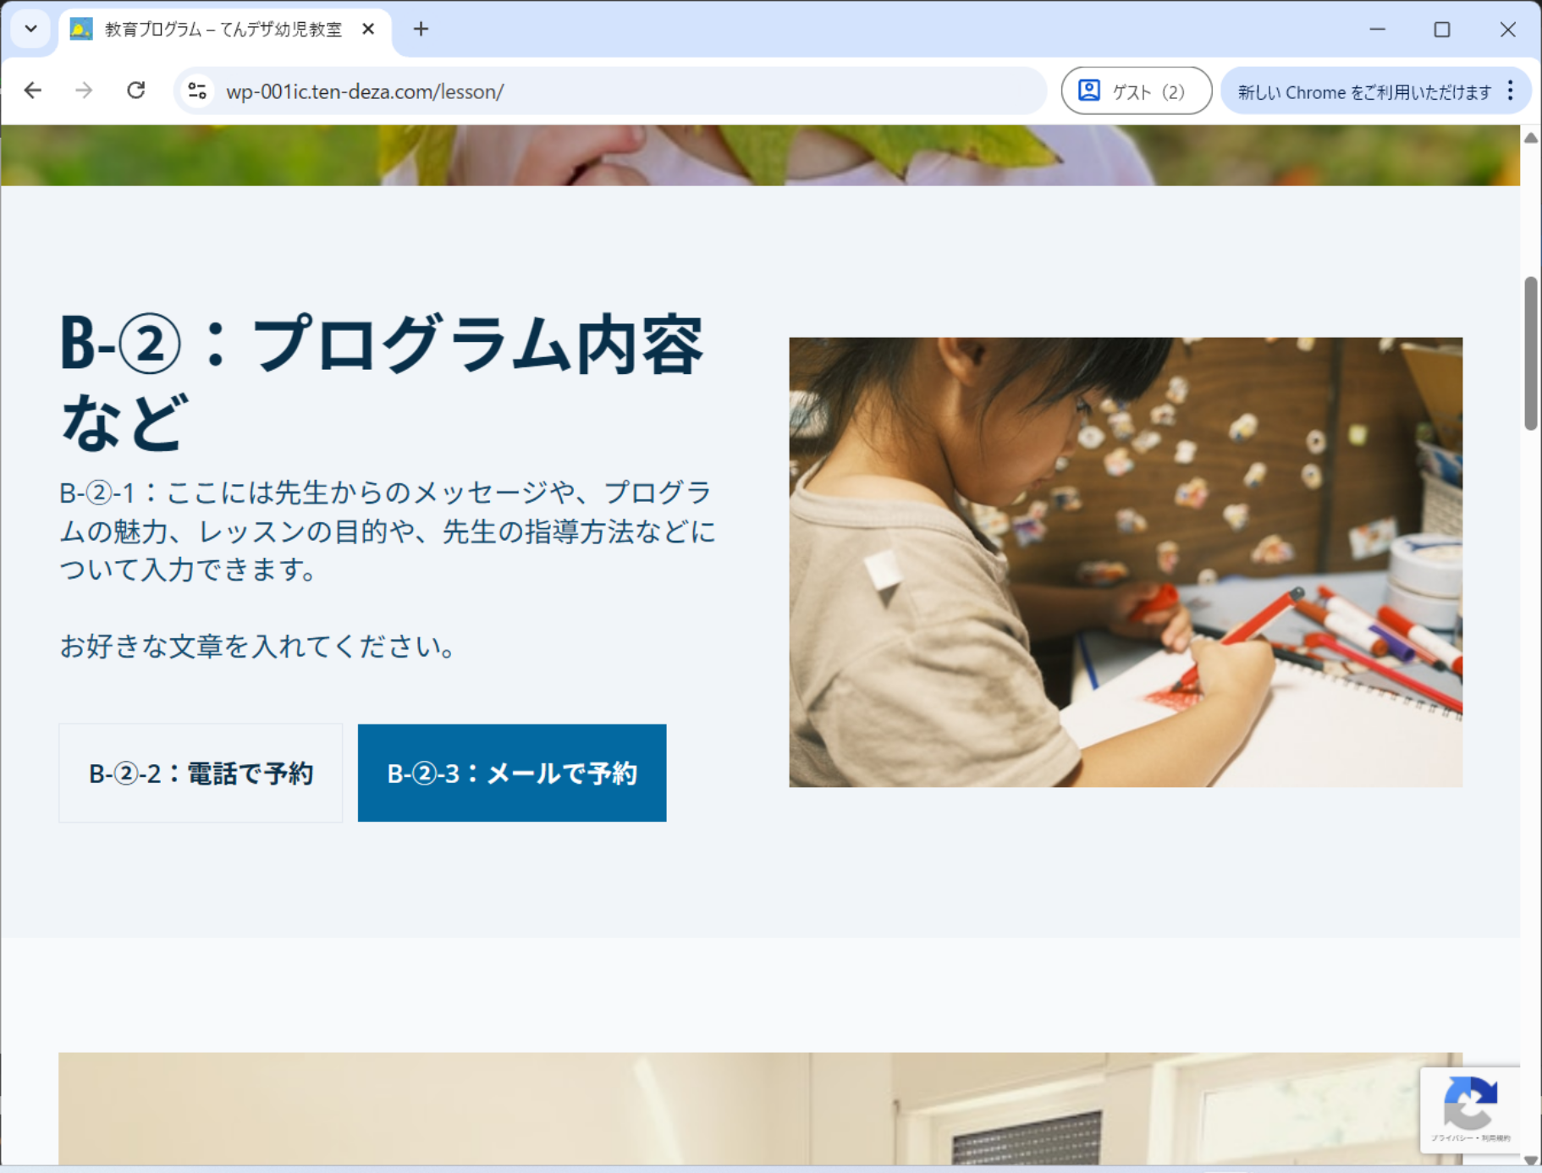Click the browser forward arrow

[x=84, y=91]
